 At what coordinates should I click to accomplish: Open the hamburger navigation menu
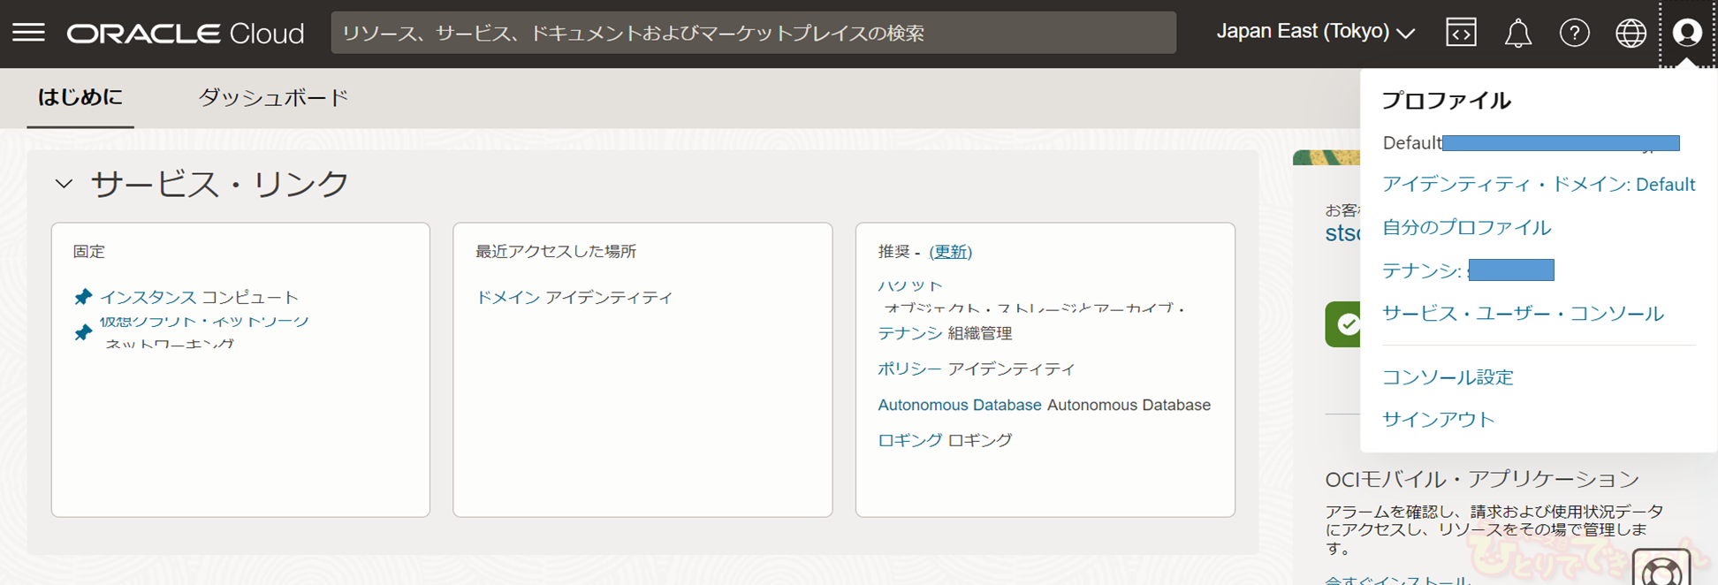click(x=28, y=33)
